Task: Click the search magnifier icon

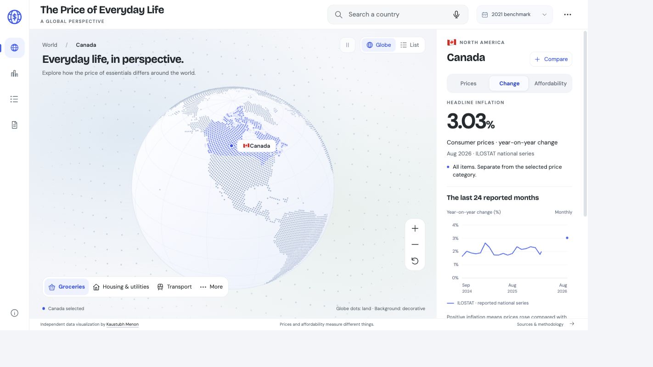Action: point(339,15)
